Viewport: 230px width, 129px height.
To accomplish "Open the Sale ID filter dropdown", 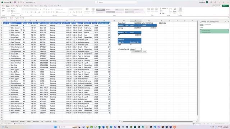I will [x=10, y=23].
